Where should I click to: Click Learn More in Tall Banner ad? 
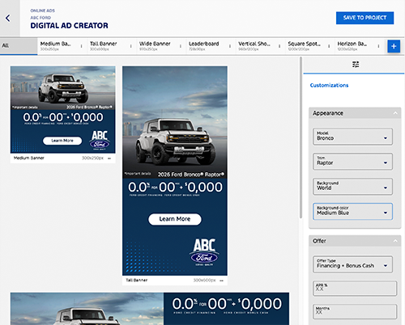click(x=175, y=219)
